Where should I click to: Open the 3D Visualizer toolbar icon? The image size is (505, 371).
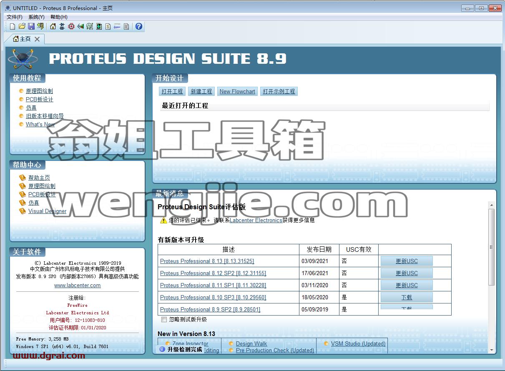coord(80,26)
